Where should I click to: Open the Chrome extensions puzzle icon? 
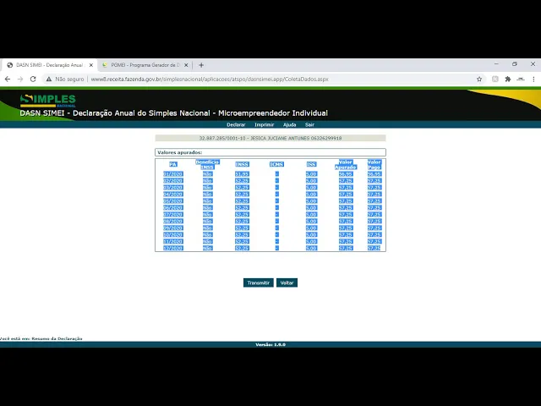(x=508, y=79)
